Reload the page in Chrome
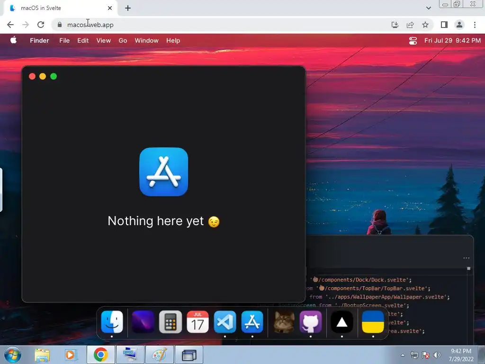 pyautogui.click(x=41, y=25)
